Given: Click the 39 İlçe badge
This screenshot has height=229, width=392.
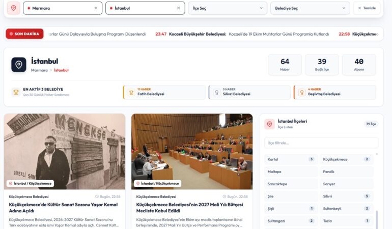Looking at the screenshot, I should click(x=371, y=124).
